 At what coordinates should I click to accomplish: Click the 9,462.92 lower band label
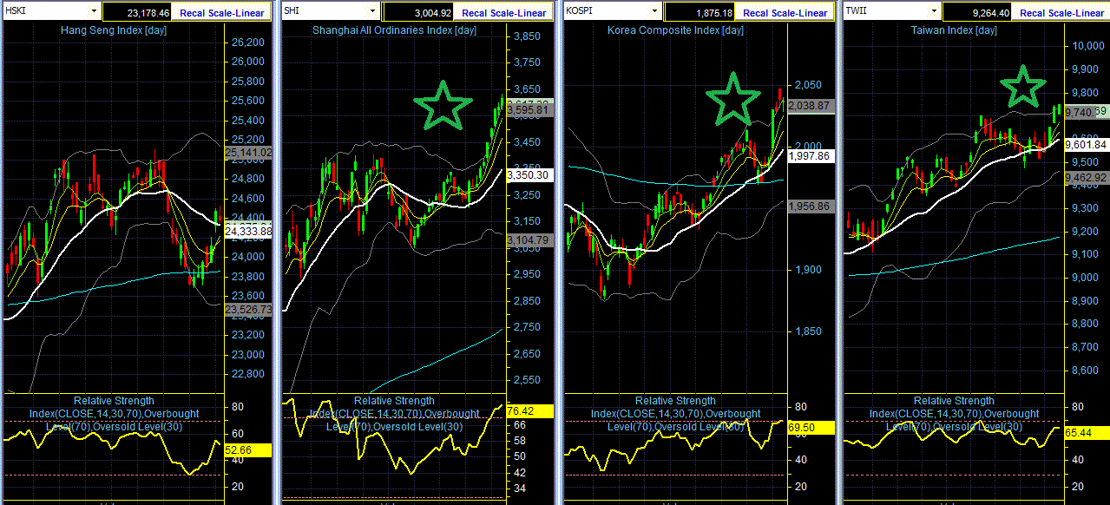[1088, 177]
